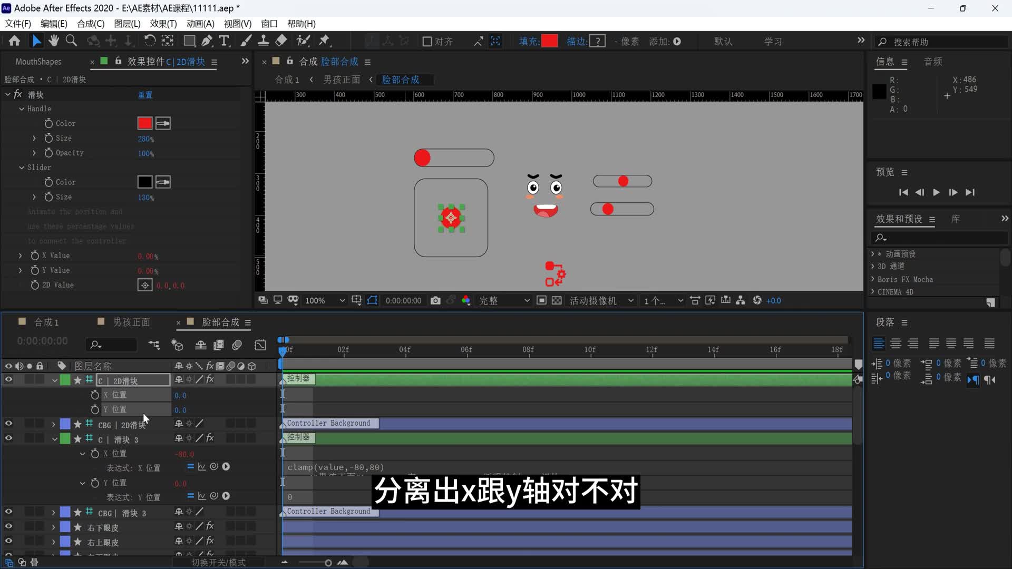Screen dimensions: 1012x569
Task: Collapse the 滑块 effect twirl arrow
Action: [x=8, y=94]
